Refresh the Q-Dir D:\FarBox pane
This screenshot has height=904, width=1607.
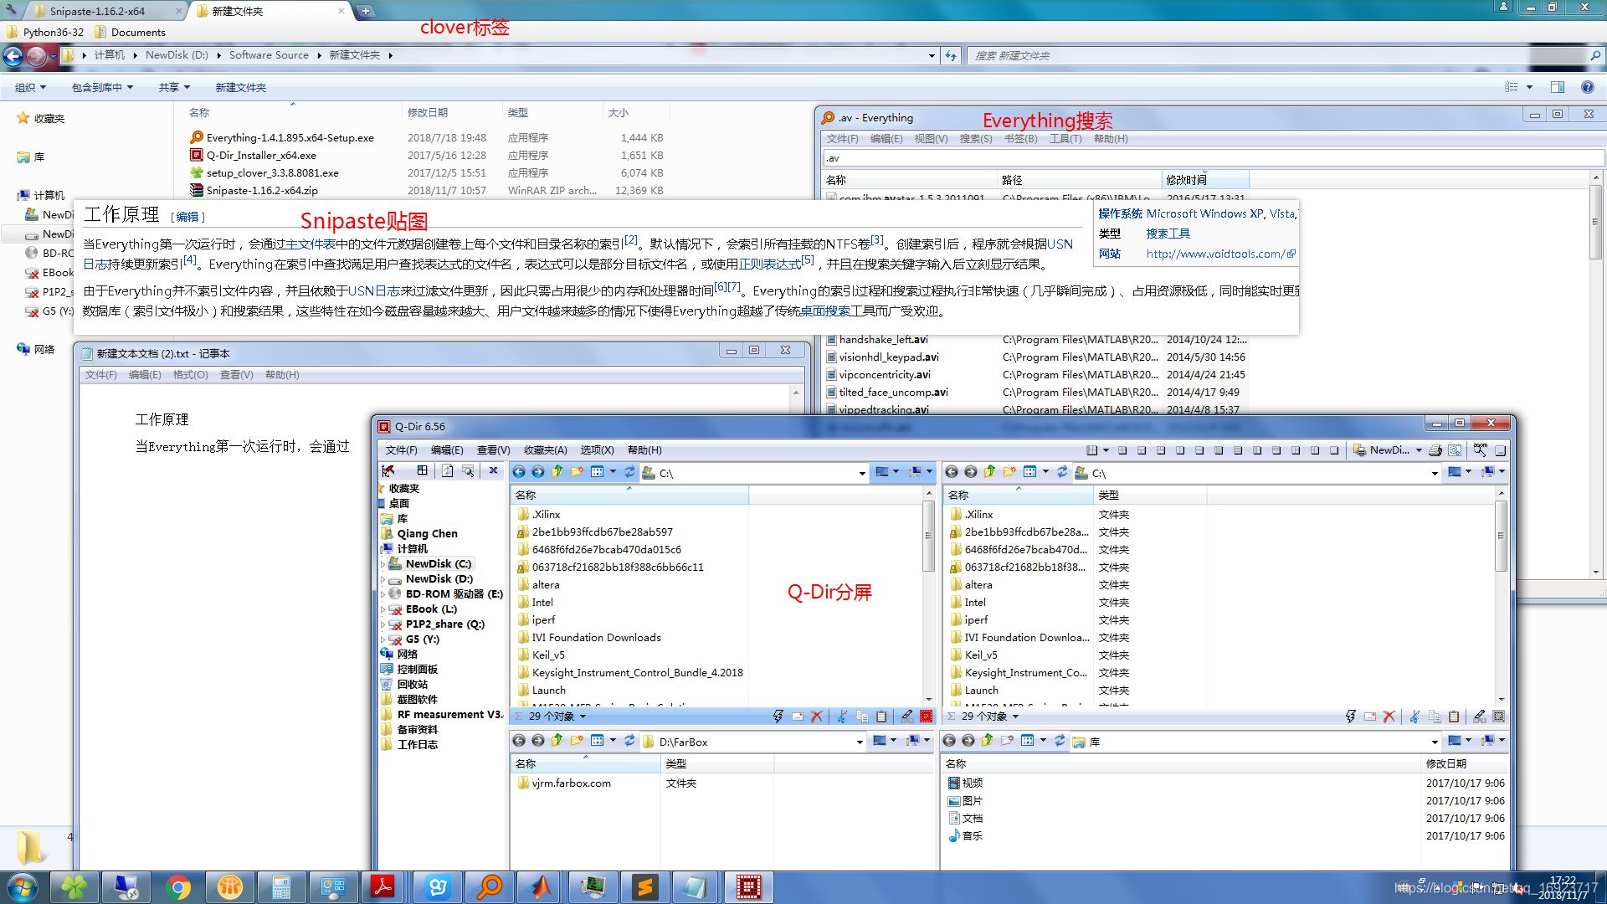pos(629,741)
